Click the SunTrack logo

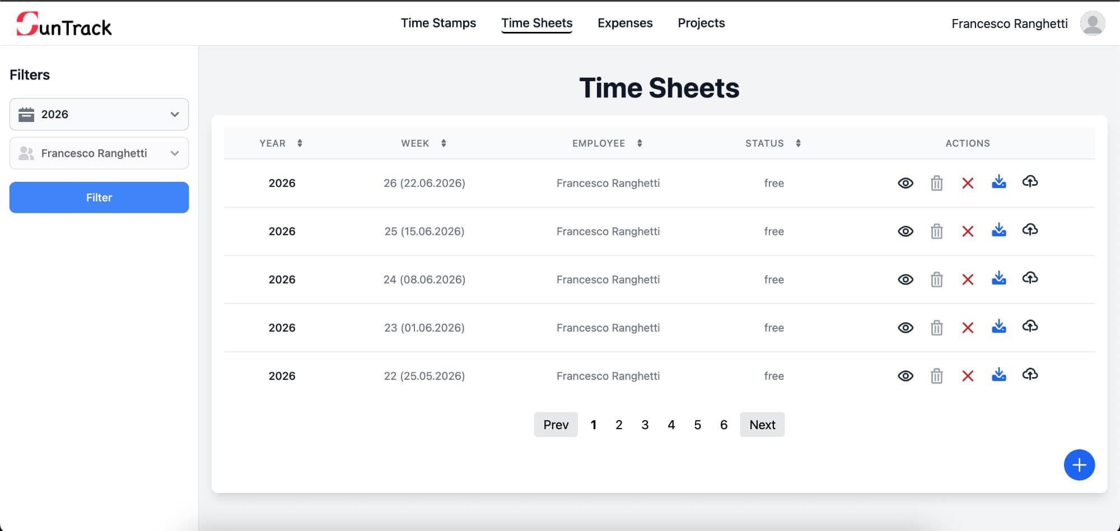tap(64, 24)
